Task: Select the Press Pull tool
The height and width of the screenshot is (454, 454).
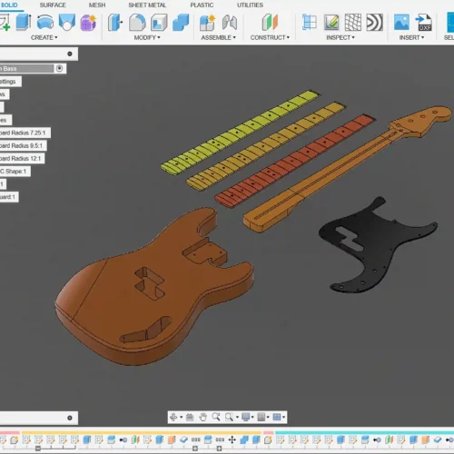Action: tap(115, 22)
